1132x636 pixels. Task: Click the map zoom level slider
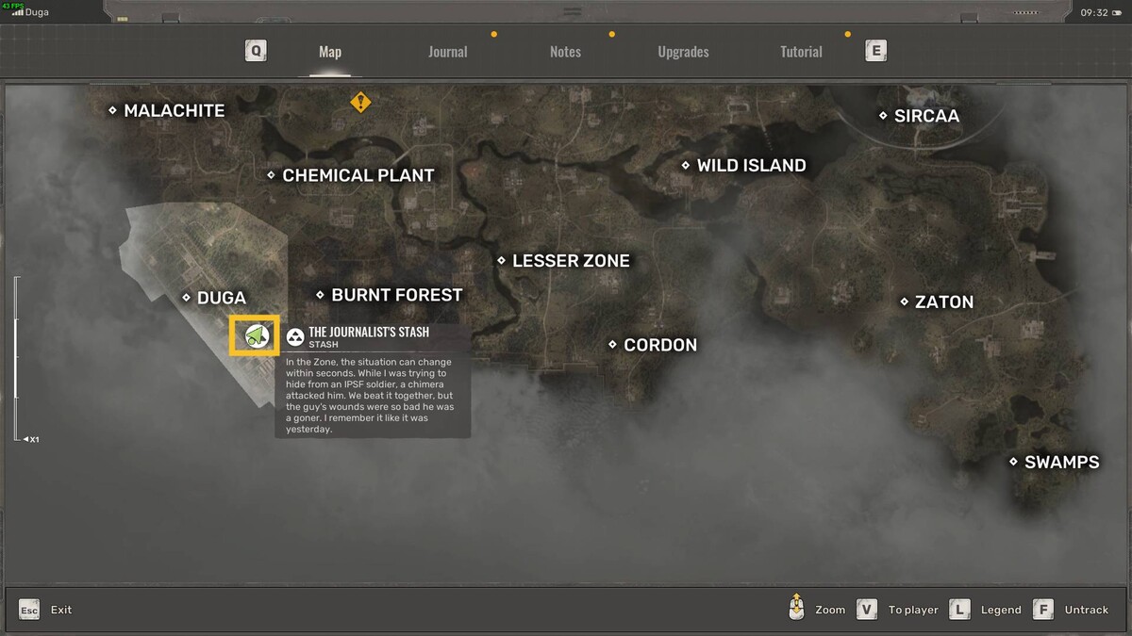[16, 358]
